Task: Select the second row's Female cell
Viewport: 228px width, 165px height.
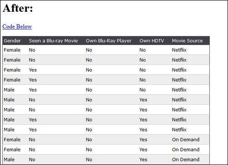Action: tap(12, 60)
